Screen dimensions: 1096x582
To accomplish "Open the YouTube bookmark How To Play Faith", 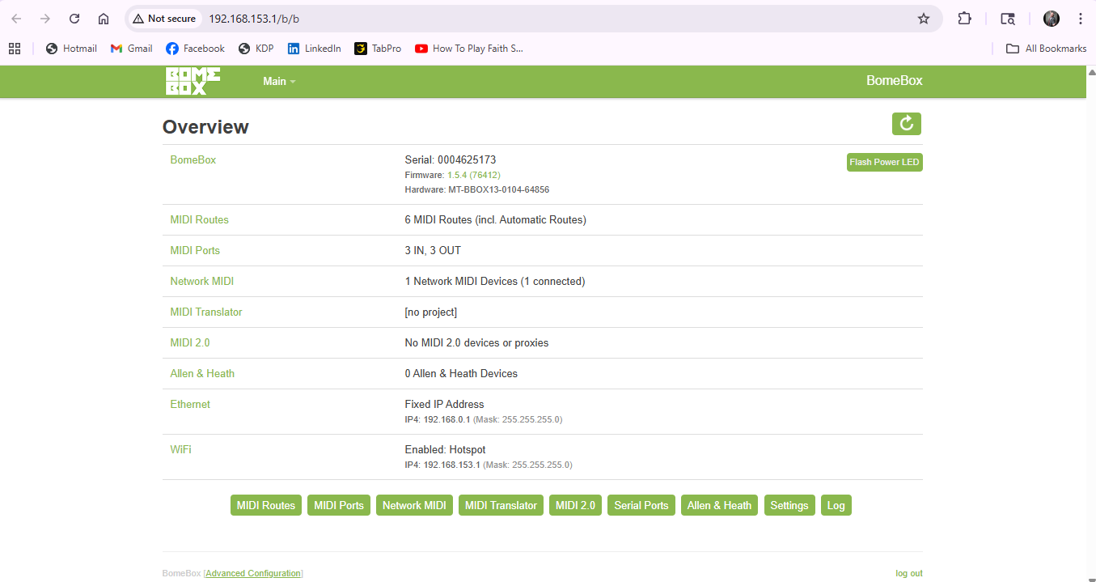I will pyautogui.click(x=469, y=49).
